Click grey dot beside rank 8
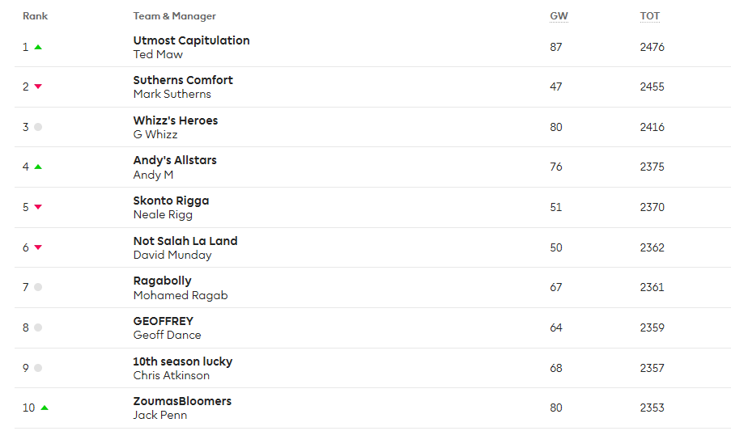731x431 pixels. 38,327
